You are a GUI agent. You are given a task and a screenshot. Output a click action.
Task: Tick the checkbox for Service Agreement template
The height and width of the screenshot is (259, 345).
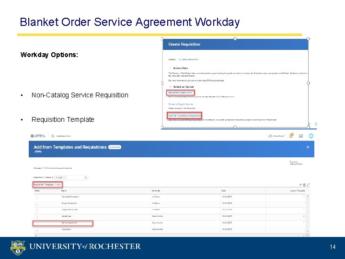[36, 224]
